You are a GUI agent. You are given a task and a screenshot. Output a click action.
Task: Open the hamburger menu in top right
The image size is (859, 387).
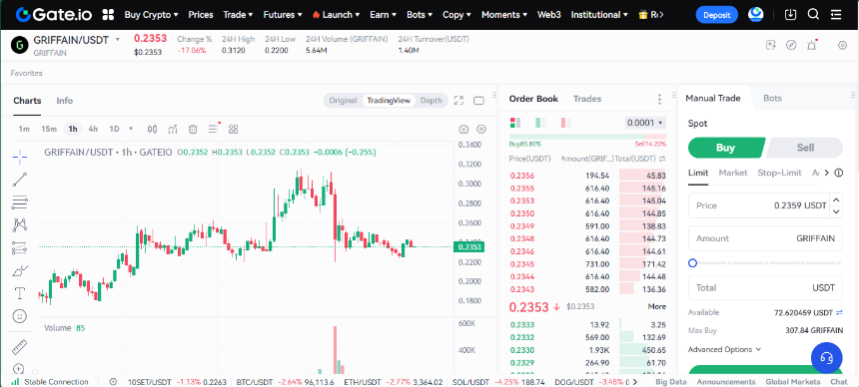(836, 15)
